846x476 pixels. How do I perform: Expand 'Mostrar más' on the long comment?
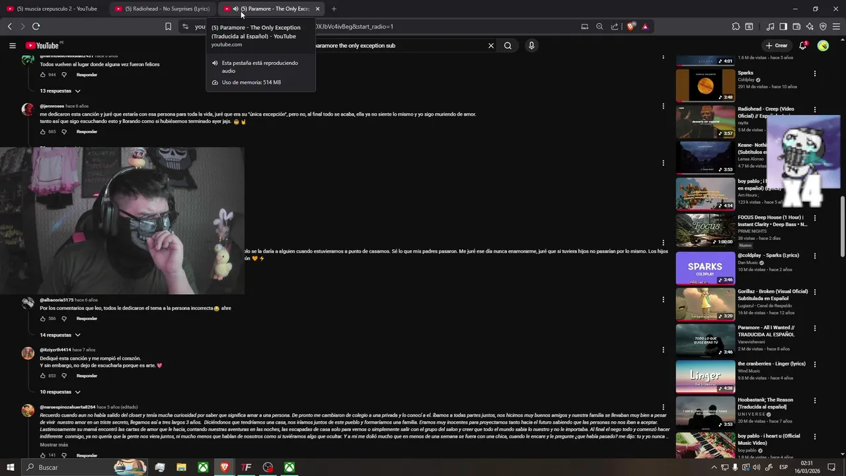pos(54,445)
